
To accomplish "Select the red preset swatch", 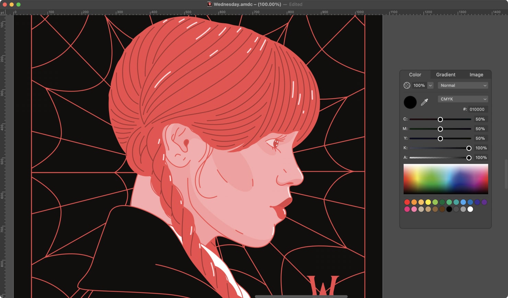I will pyautogui.click(x=407, y=202).
